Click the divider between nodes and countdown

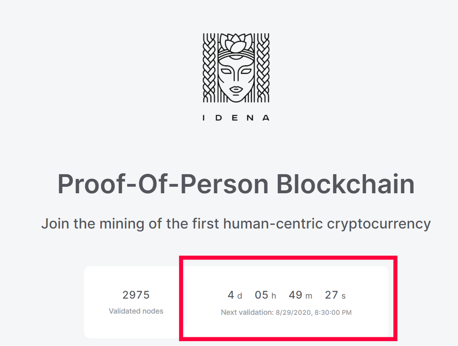(x=186, y=302)
